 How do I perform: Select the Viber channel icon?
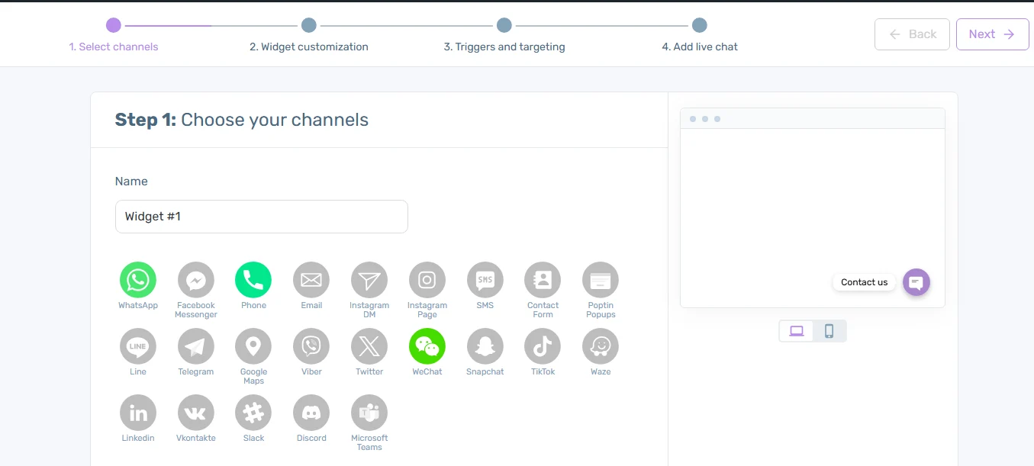coord(311,347)
